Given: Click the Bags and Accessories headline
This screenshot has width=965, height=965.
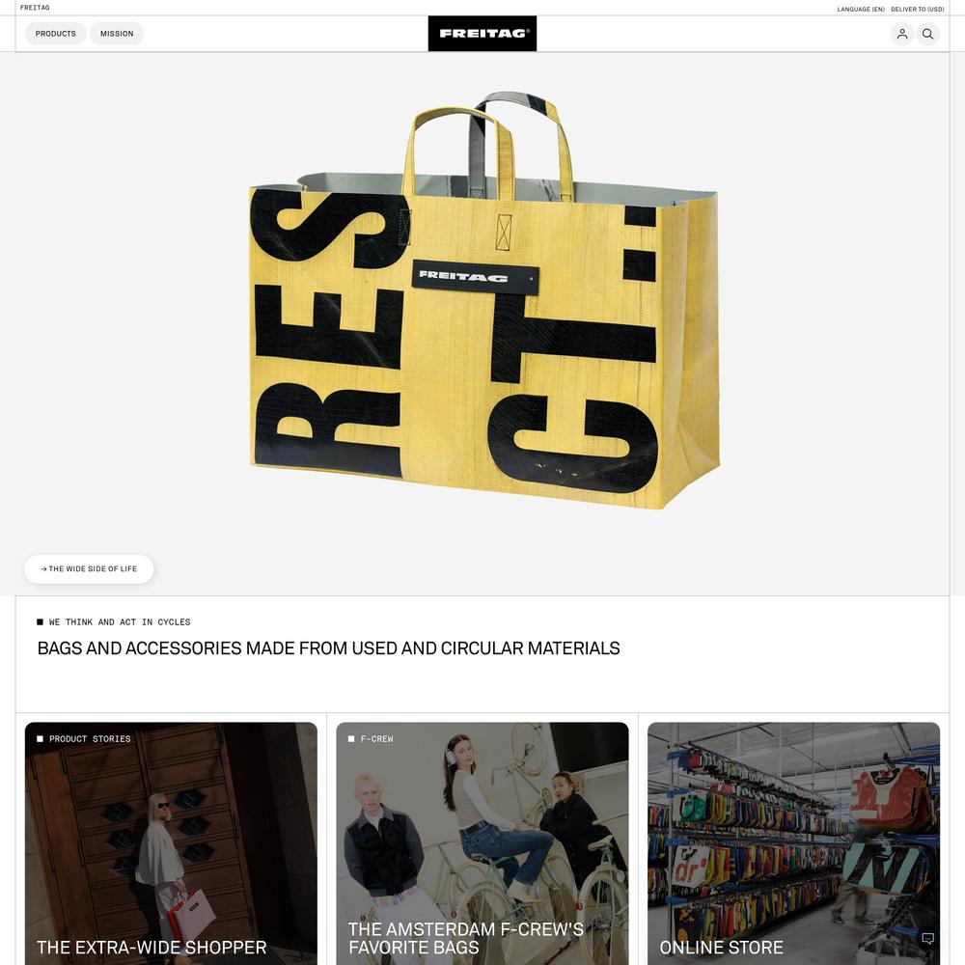Looking at the screenshot, I should pyautogui.click(x=329, y=648).
